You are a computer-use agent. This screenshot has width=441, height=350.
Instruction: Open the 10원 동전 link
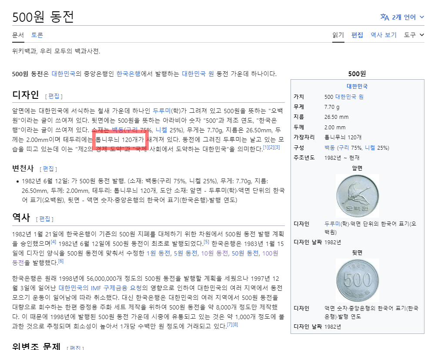point(214,253)
